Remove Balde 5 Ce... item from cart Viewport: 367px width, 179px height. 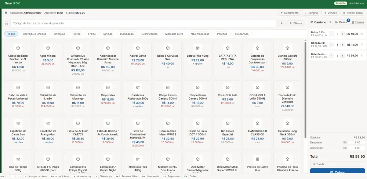click(x=362, y=34)
